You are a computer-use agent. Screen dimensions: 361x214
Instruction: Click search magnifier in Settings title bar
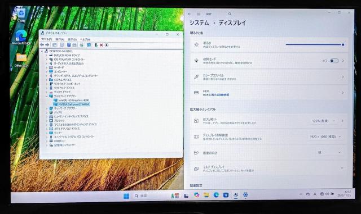(x=230, y=14)
